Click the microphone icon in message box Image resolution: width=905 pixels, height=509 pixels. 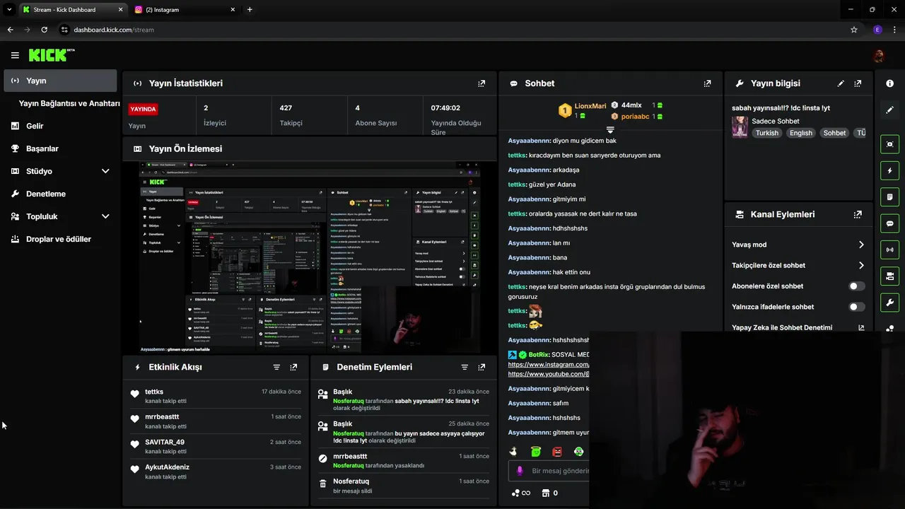(x=520, y=471)
